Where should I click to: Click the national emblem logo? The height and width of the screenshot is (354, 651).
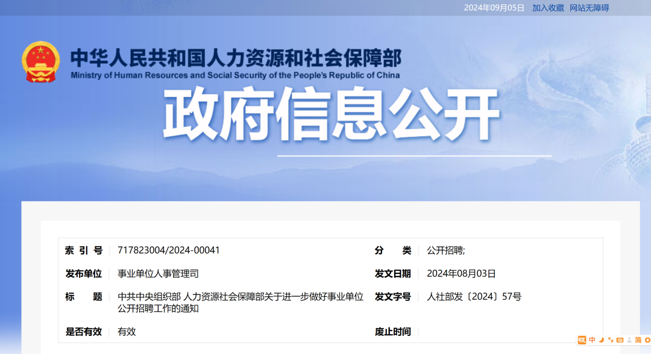coord(41,61)
